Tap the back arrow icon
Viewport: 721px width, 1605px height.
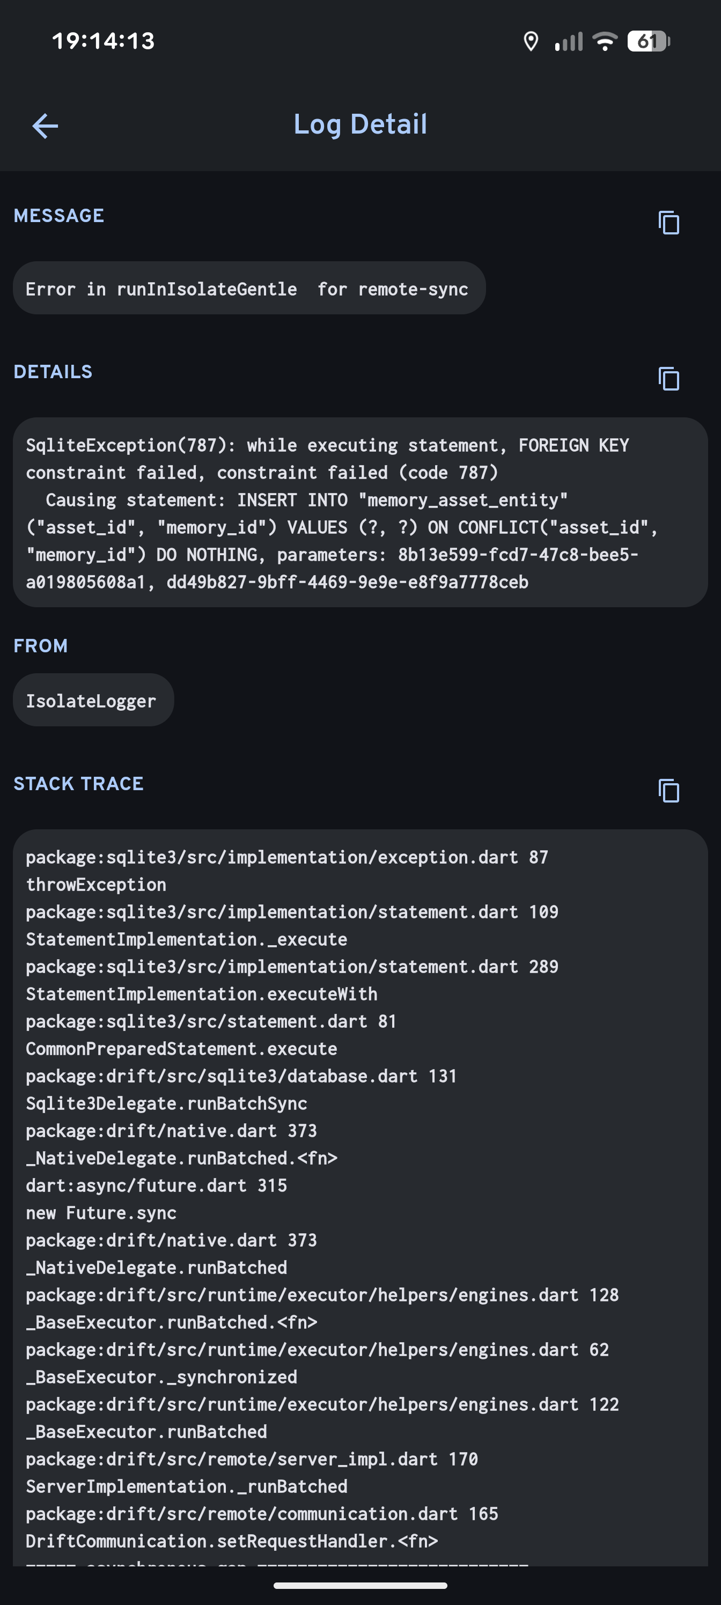[45, 126]
